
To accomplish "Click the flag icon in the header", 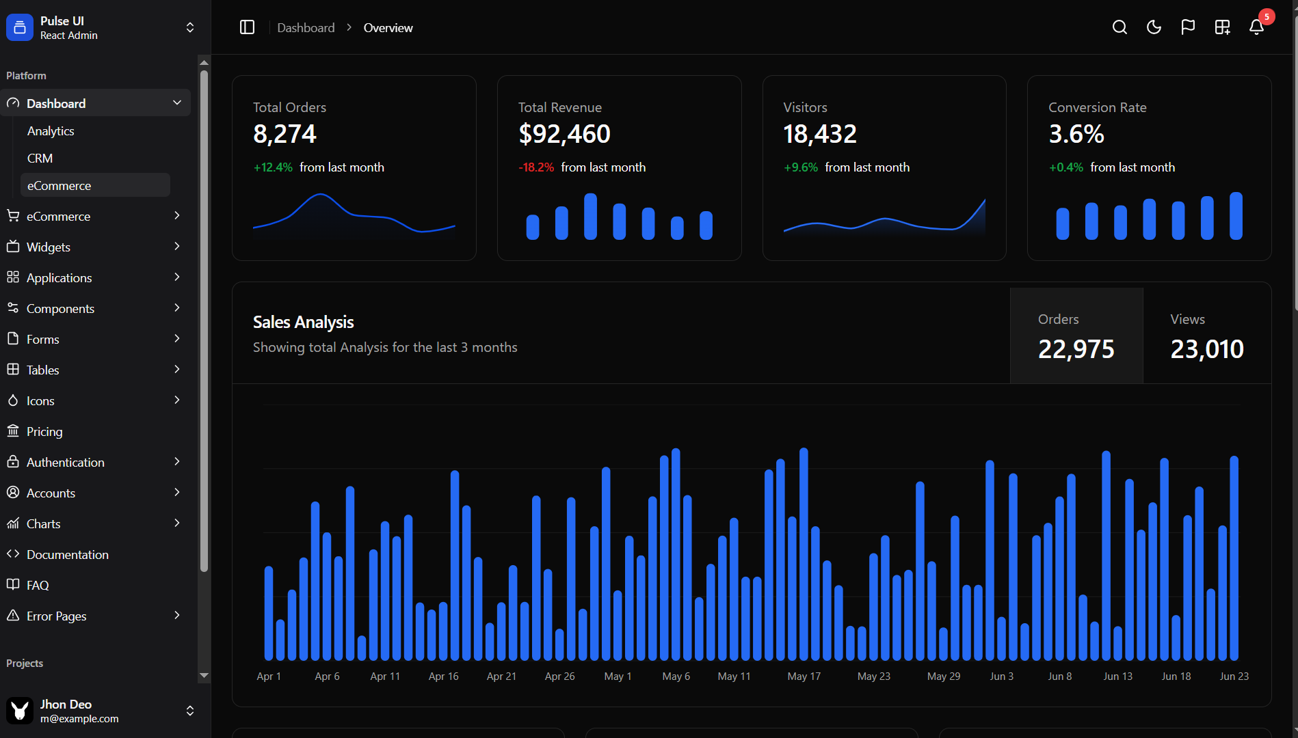I will [x=1188, y=27].
